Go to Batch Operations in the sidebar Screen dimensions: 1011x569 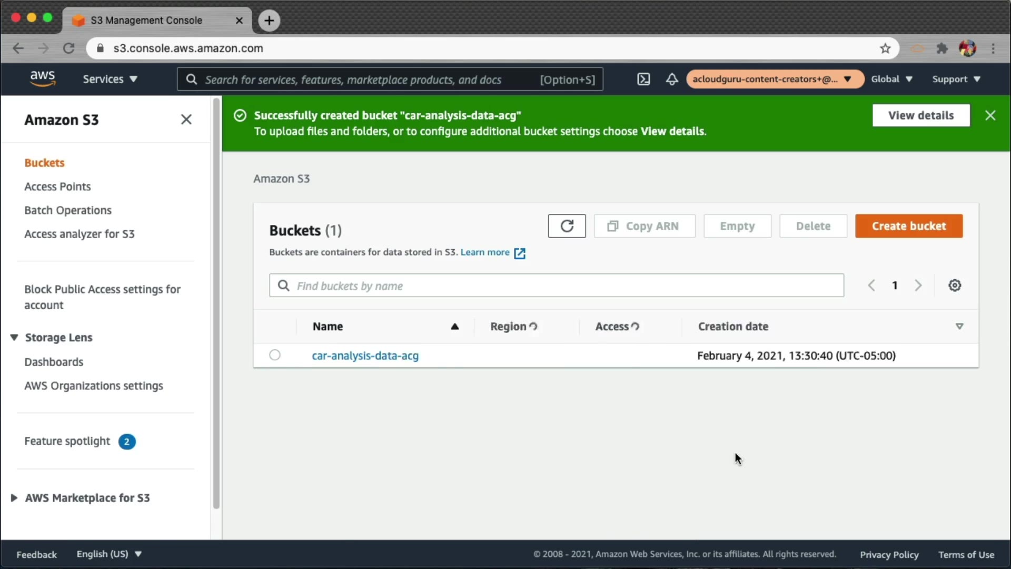68,210
